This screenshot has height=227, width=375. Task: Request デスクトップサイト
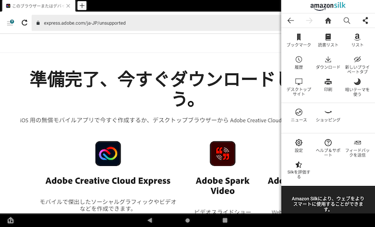pyautogui.click(x=299, y=87)
